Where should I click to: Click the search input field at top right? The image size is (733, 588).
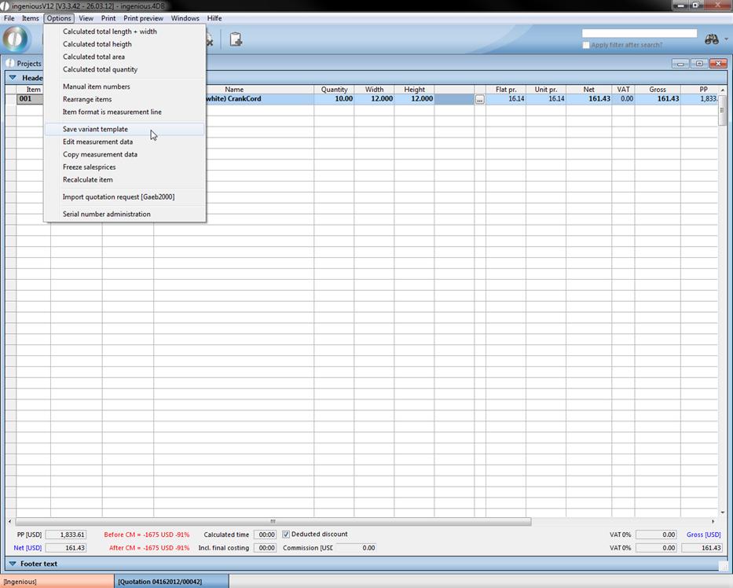pos(639,33)
